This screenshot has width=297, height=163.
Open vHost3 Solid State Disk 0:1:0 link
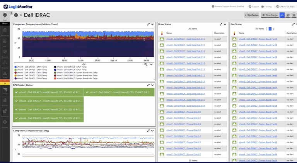pos(186,39)
